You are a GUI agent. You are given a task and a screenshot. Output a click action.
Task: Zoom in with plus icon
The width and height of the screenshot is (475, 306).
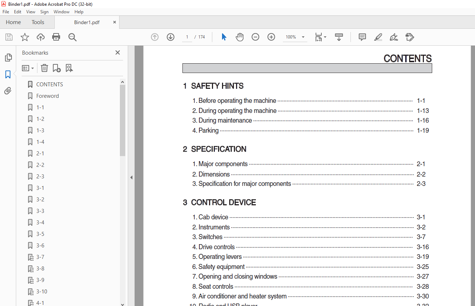tap(271, 37)
